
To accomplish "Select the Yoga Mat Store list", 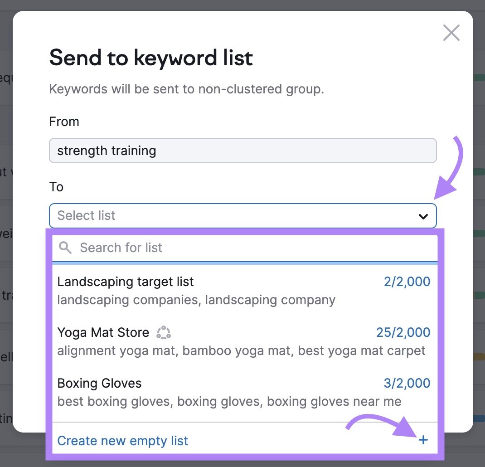I will pyautogui.click(x=103, y=332).
